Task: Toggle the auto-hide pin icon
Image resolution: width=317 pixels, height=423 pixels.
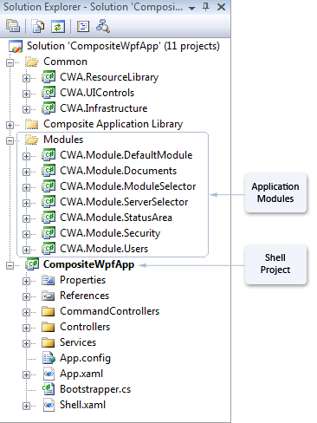Action: (x=205, y=7)
